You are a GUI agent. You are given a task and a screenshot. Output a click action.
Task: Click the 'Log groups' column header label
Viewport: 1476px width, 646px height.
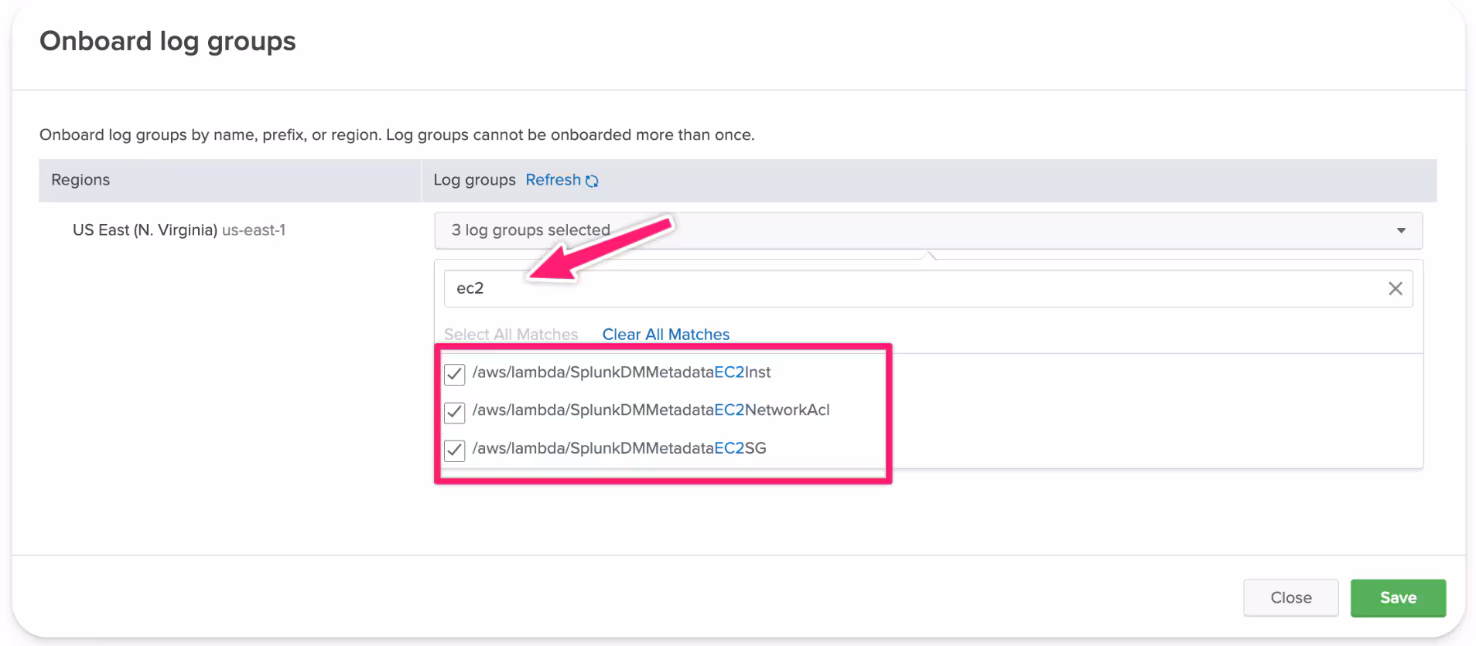pos(474,180)
